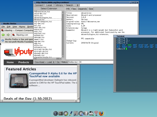Click the extension list horizontal scrollbar thumb
The height and width of the screenshot is (117, 157).
[46, 59]
